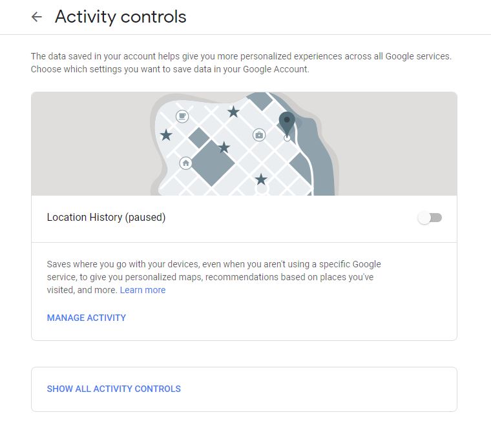Click the star between coffee cup and home markers
Image resolution: width=491 pixels, height=441 pixels.
pyautogui.click(x=166, y=135)
